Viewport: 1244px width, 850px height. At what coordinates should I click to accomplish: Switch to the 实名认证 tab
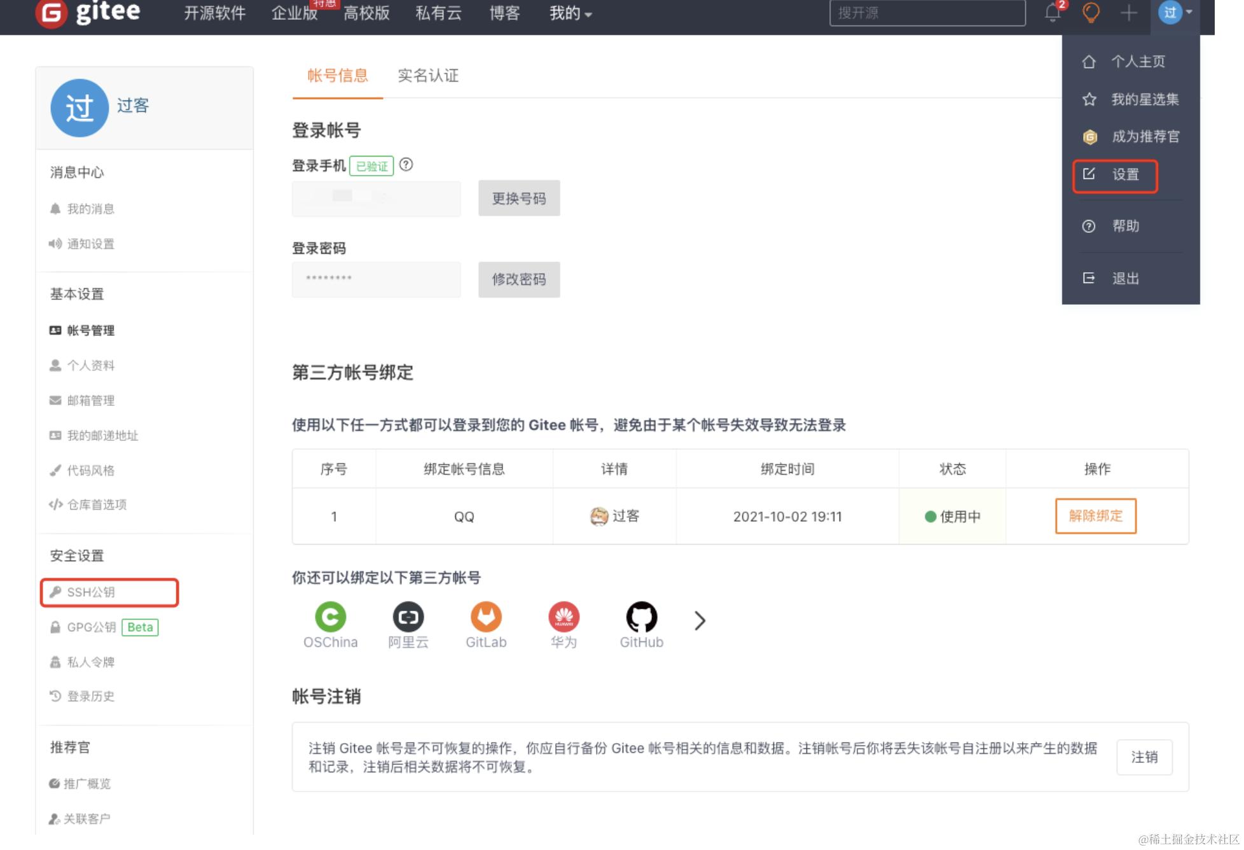pyautogui.click(x=427, y=76)
